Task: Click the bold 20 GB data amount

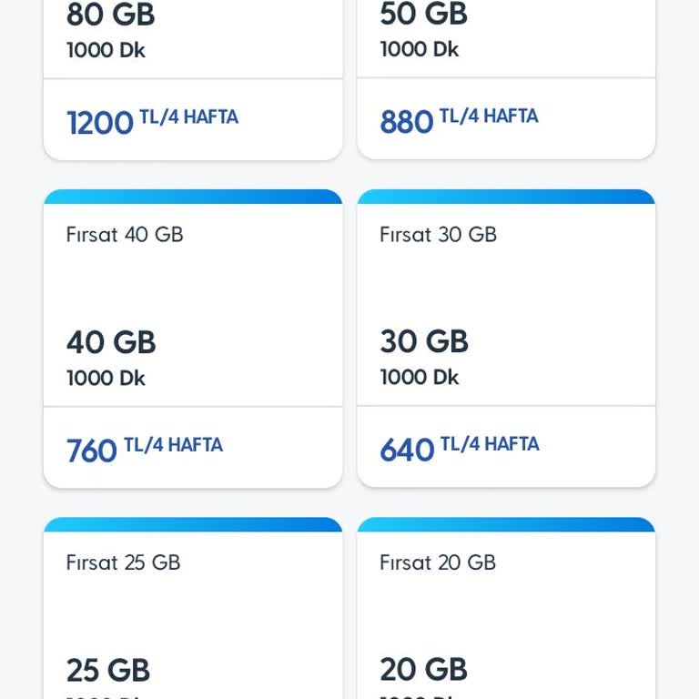Action: (423, 669)
